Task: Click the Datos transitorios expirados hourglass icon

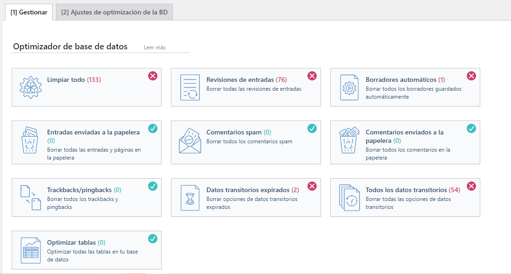Action: tap(190, 197)
